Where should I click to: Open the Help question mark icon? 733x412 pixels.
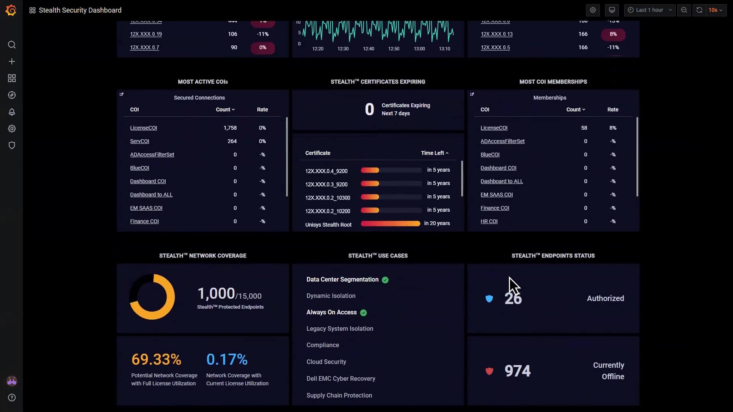click(12, 398)
